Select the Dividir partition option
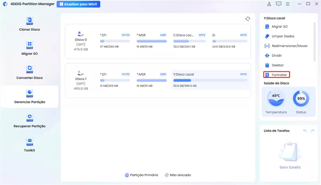 pyautogui.click(x=276, y=56)
